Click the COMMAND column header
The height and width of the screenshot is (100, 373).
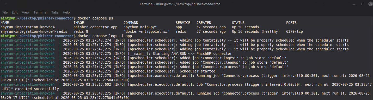(x=131, y=23)
